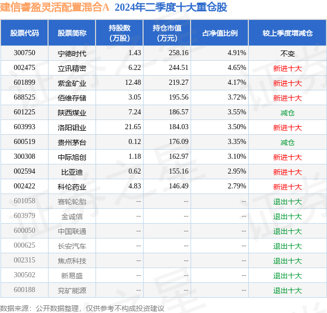Click 退出十大 in 赛轮轮胎 row

click(288, 202)
